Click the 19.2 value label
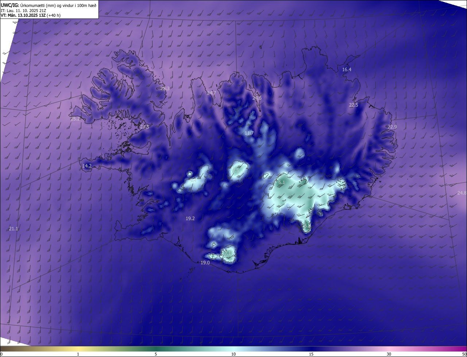The width and height of the screenshot is (467, 357). point(190,218)
